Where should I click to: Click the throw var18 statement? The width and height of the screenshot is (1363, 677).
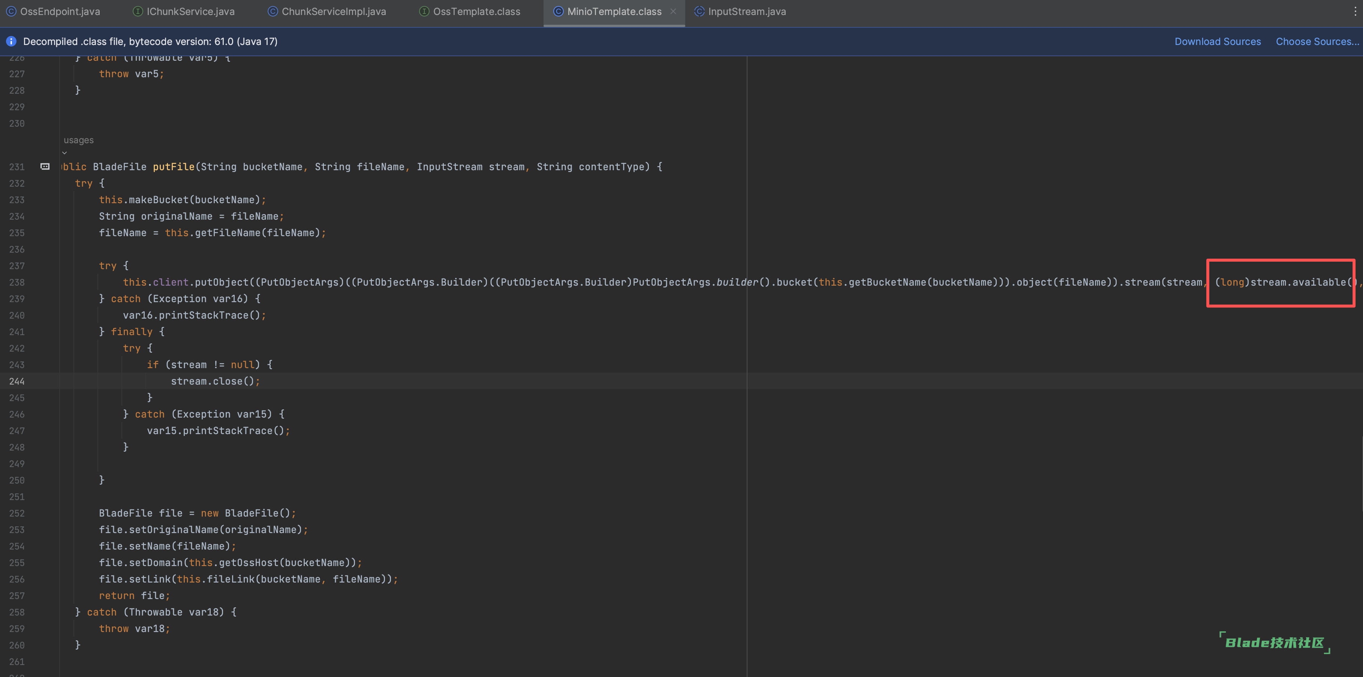(x=135, y=628)
